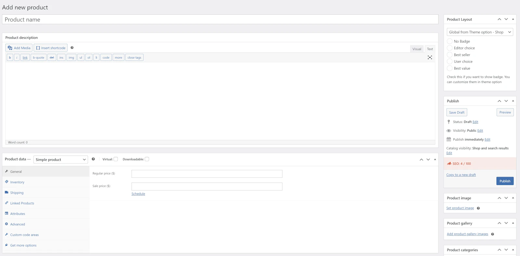Click the ins quicktag button

[61, 57]
